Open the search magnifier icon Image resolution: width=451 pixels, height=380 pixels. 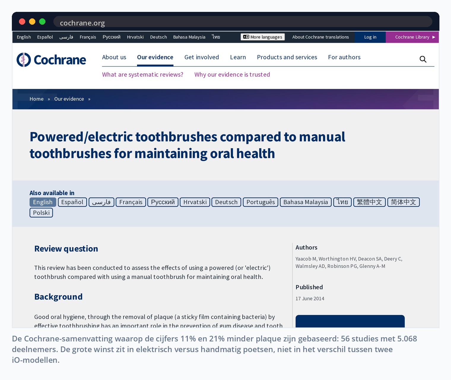pos(423,59)
